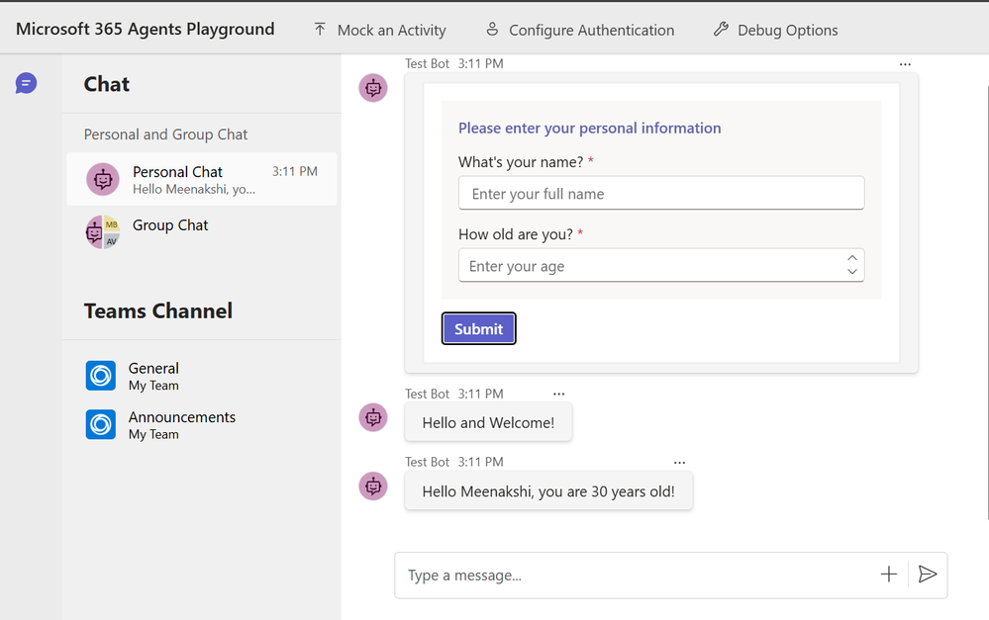
Task: Click the Type a message box
Action: 634,575
